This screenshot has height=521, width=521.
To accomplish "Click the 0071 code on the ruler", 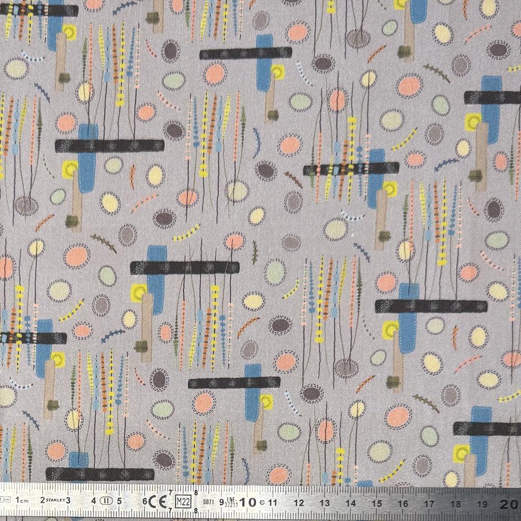I will pyautogui.click(x=208, y=502).
